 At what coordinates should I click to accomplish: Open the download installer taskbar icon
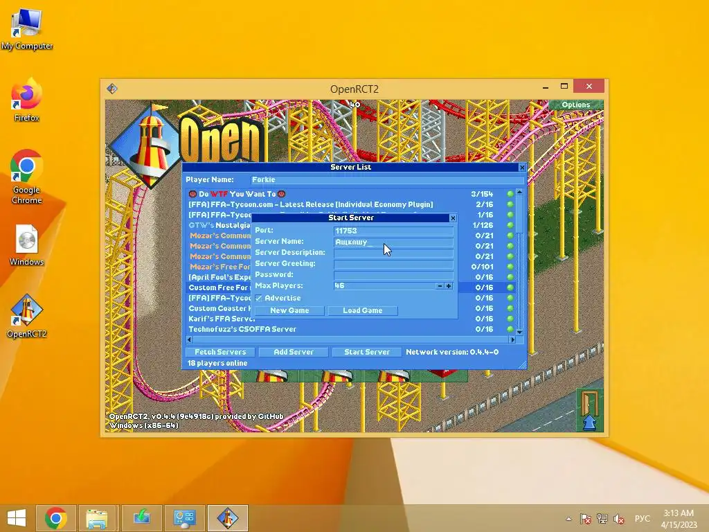[142, 518]
